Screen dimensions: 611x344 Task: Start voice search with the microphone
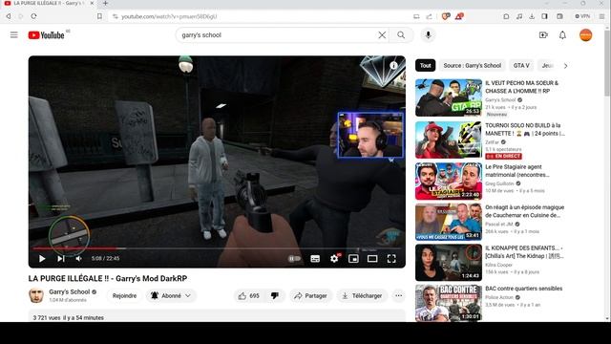[x=428, y=35]
